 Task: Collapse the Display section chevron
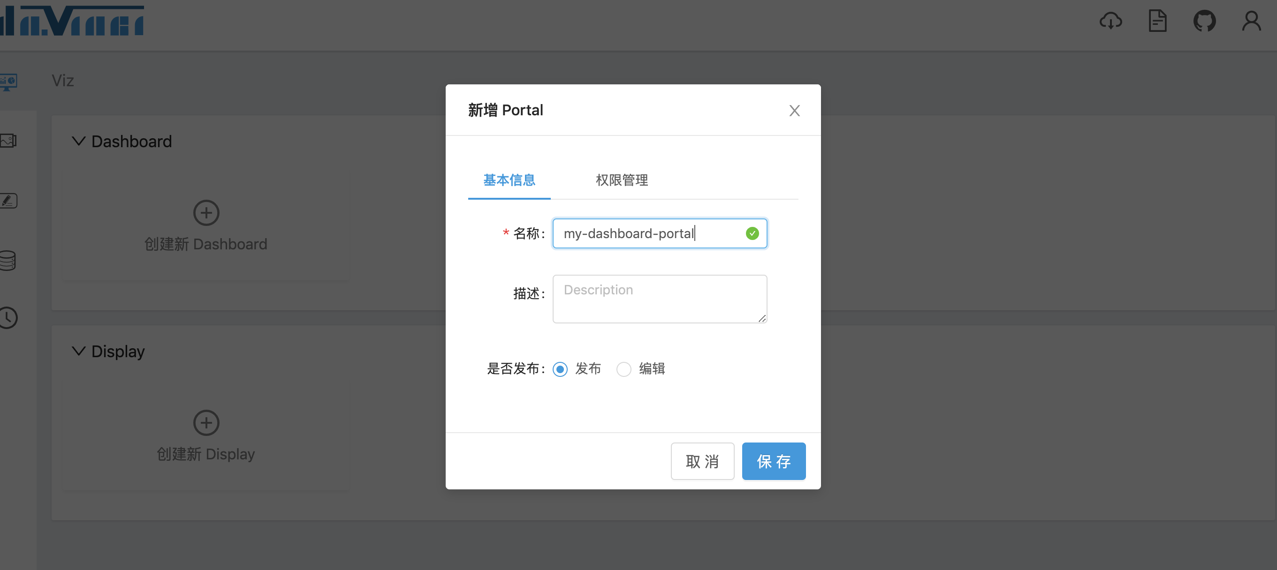pos(78,352)
